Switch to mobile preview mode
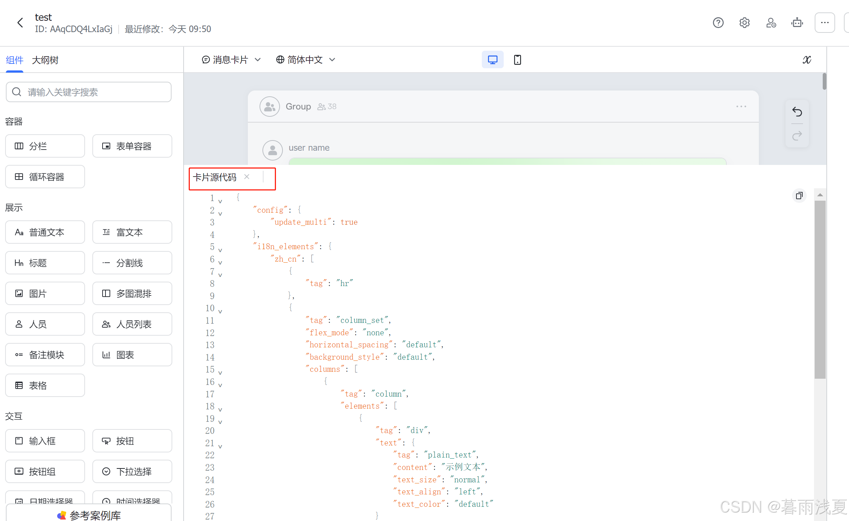Screen dimensions: 849x521 pyautogui.click(x=517, y=59)
